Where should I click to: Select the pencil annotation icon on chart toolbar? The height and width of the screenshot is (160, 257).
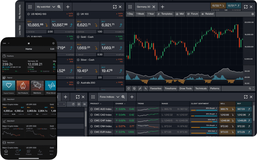[x=140, y=88]
